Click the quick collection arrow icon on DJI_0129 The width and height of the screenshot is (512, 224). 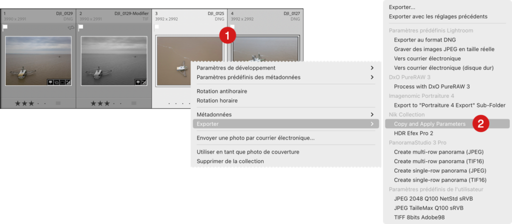71,27
